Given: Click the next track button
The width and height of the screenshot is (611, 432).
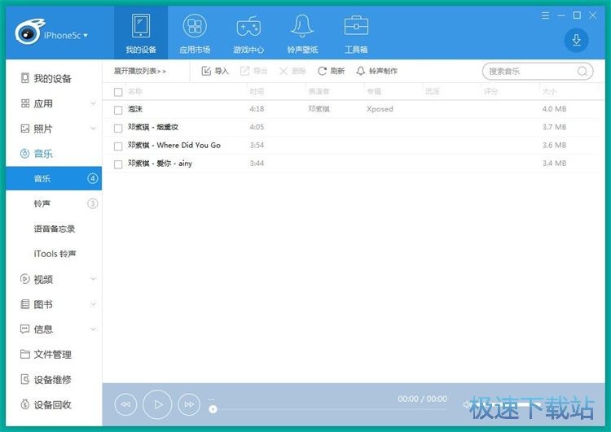Looking at the screenshot, I should pos(189,404).
